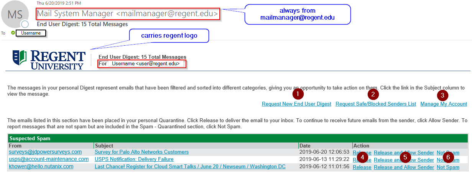Open the Survey for Palo Alto Networks message
This screenshot has width=472, height=174.
tap(141, 152)
